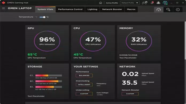
Task: Click the 8.00GB/32.00GB memory text
Action: click(128, 55)
